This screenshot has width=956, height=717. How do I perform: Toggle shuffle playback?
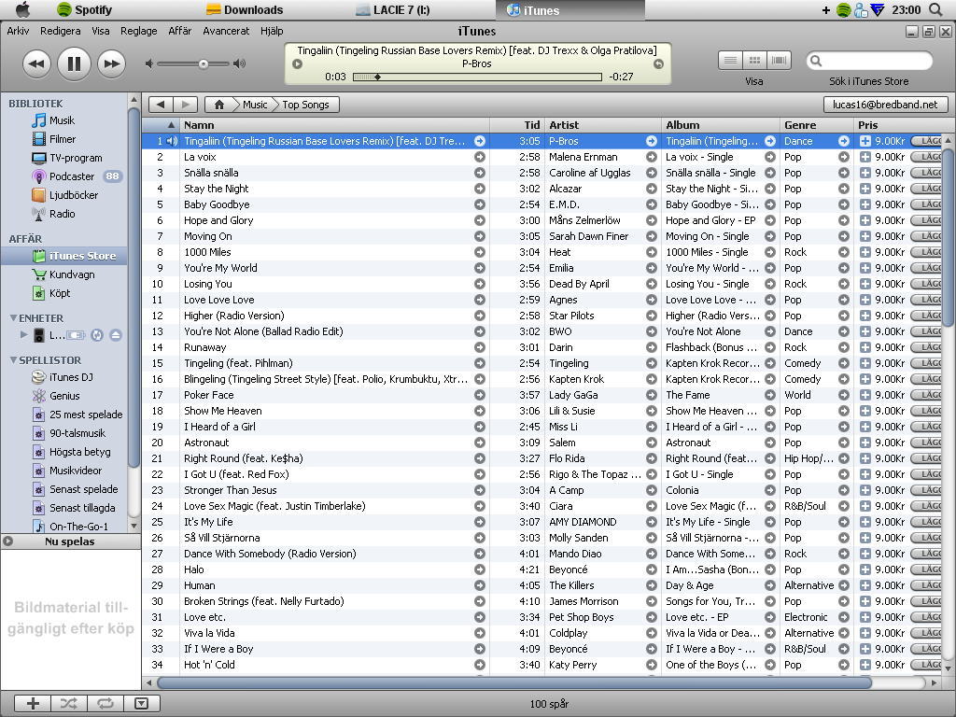[69, 704]
